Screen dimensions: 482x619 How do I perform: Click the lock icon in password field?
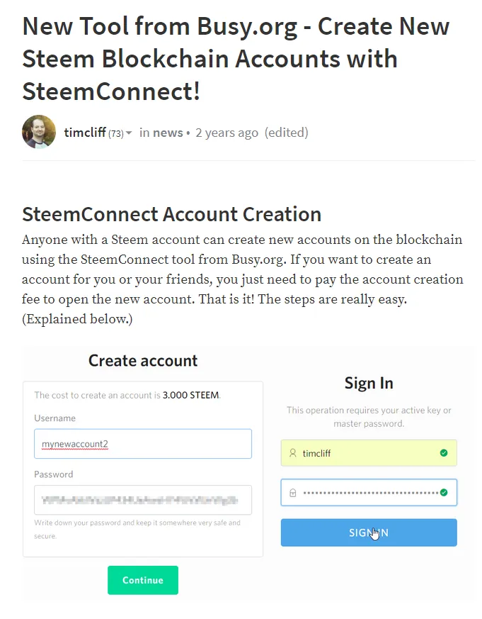pyautogui.click(x=293, y=493)
